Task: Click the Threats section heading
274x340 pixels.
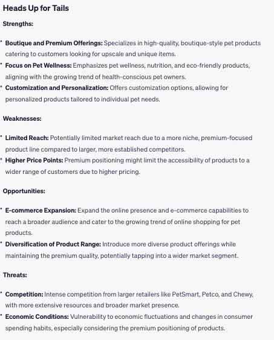Action: 15,275
